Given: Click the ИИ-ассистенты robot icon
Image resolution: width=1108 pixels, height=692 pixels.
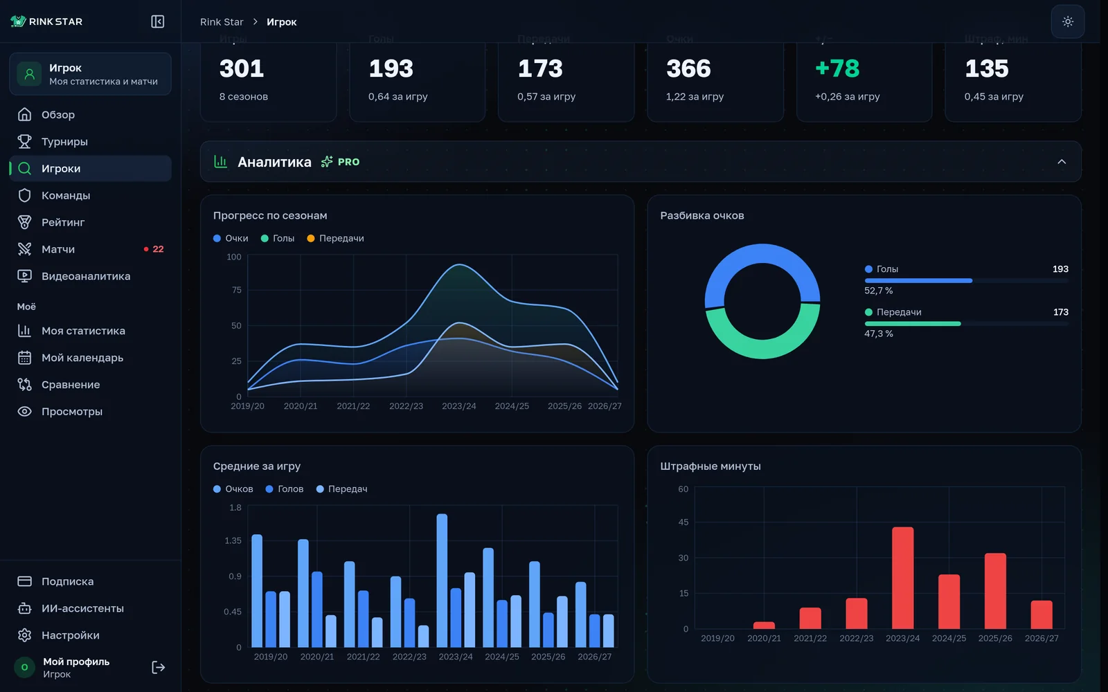Looking at the screenshot, I should tap(24, 608).
